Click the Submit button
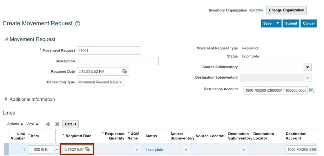324x156 pixels. (x=291, y=23)
